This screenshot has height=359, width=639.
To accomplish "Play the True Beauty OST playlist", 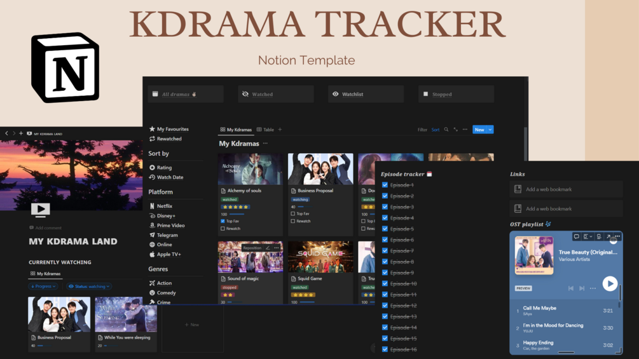I will click(610, 283).
